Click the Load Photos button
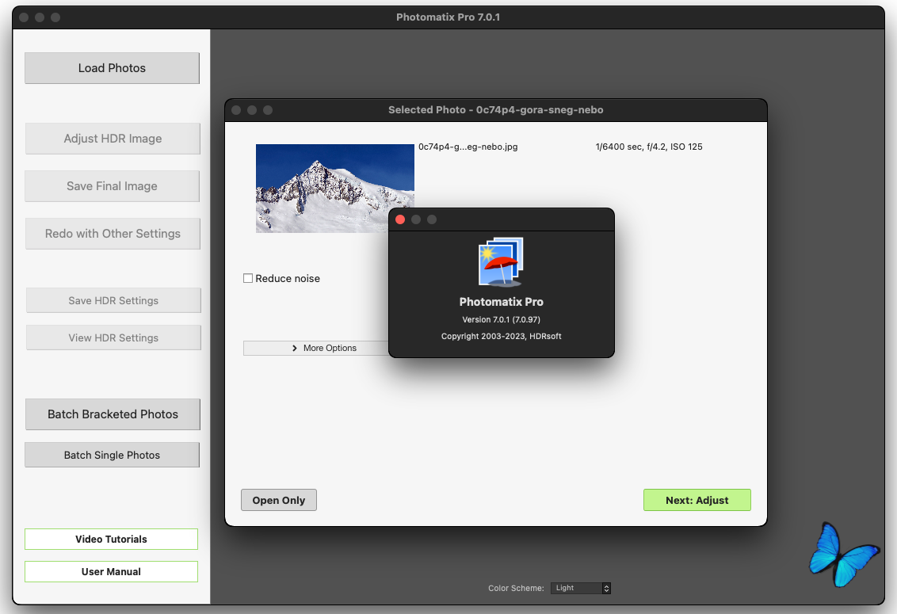 pyautogui.click(x=113, y=68)
